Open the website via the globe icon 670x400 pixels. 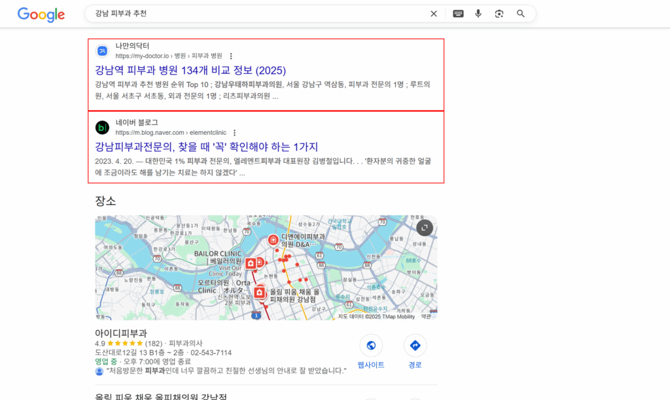pos(370,345)
